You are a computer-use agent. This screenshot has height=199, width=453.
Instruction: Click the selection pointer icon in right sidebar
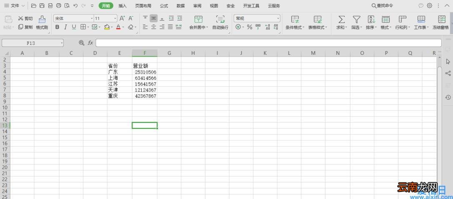tap(448, 61)
